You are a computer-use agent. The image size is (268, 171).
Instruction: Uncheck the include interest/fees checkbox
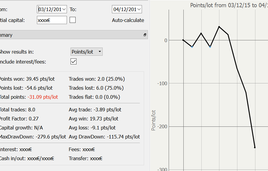point(74,61)
